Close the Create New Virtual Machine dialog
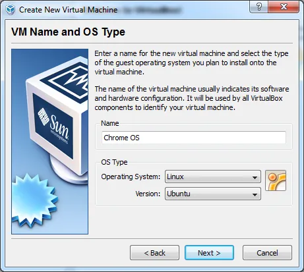Viewport: 304px width, 272px height. (x=284, y=7)
